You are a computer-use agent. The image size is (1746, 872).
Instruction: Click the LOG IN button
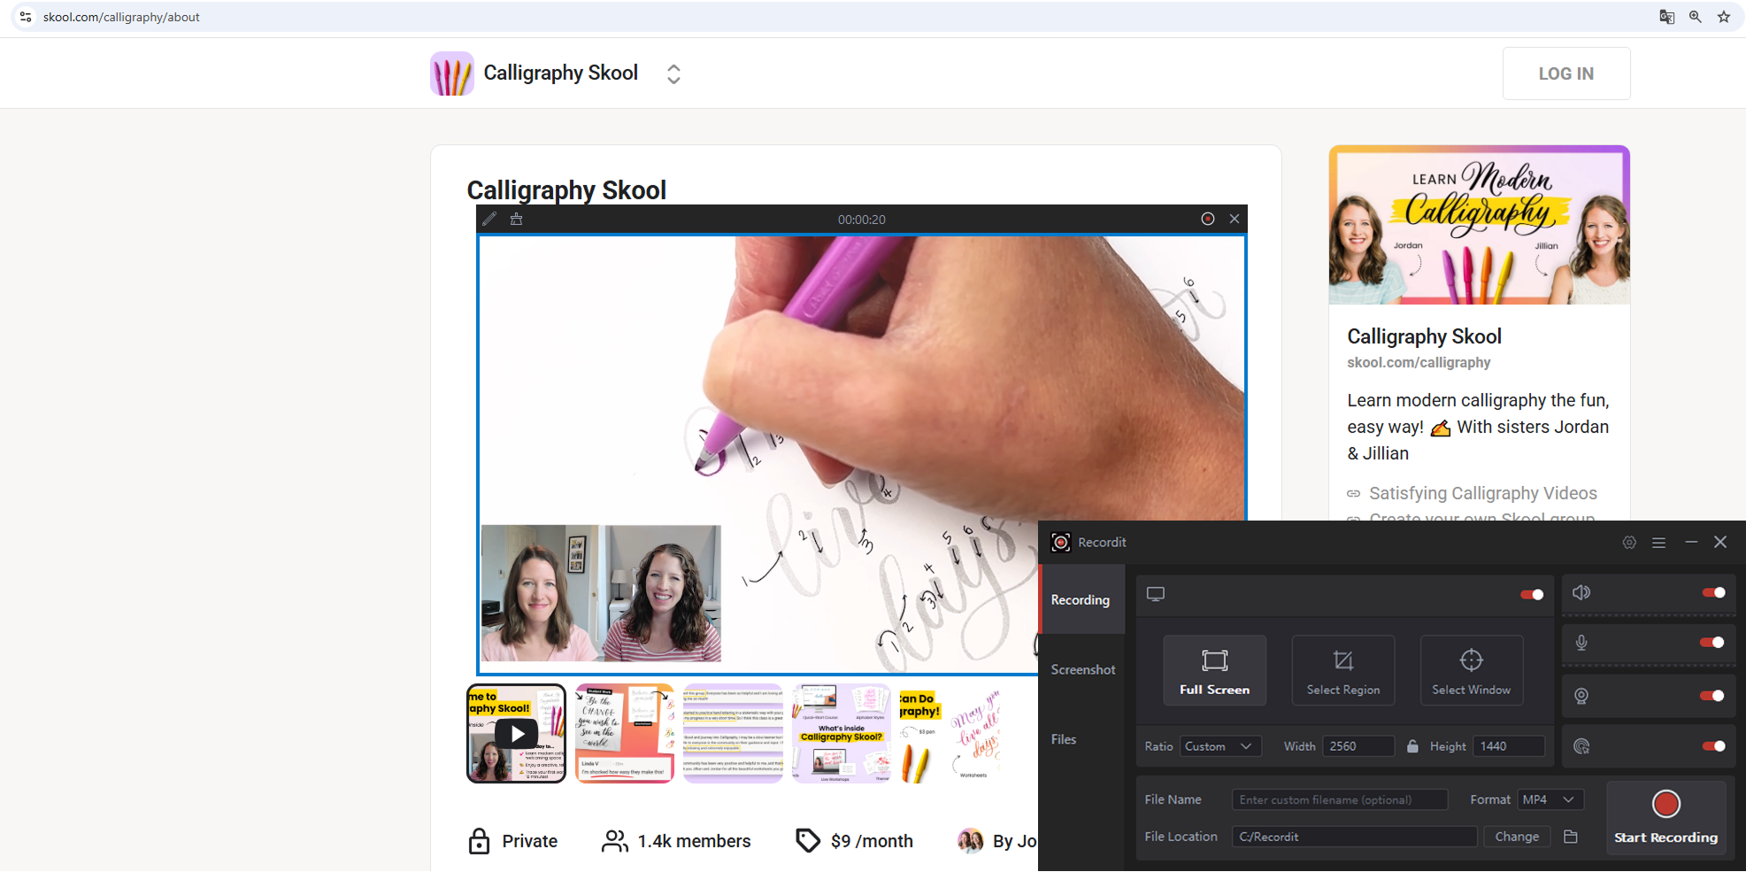[1566, 73]
